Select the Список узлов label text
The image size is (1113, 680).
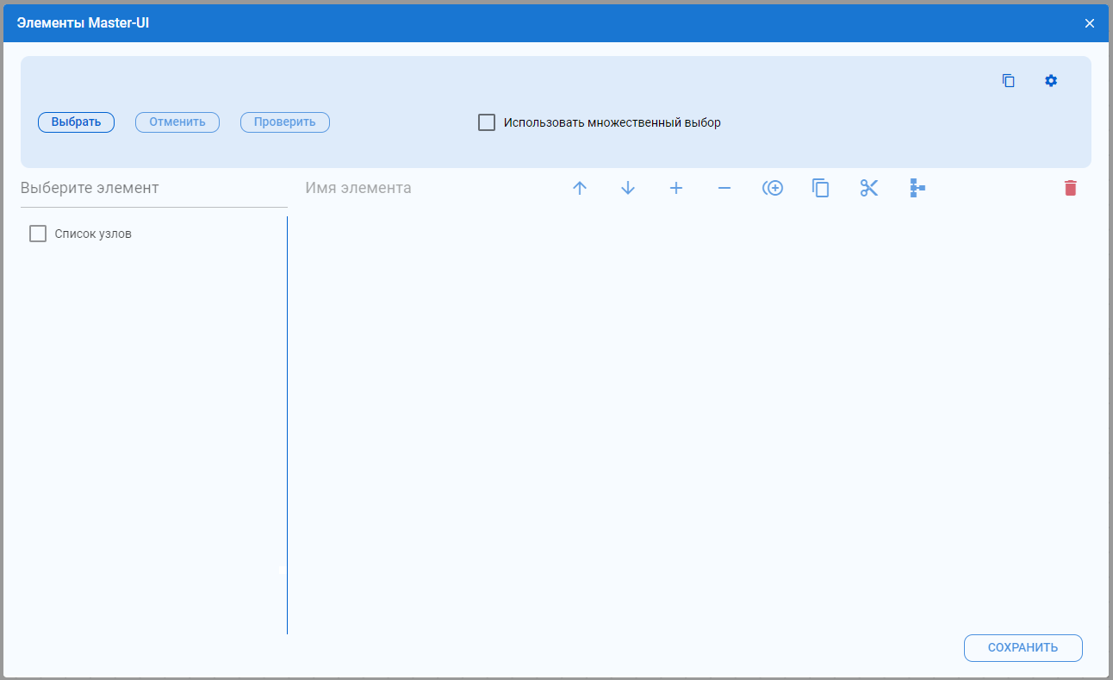[x=93, y=234]
